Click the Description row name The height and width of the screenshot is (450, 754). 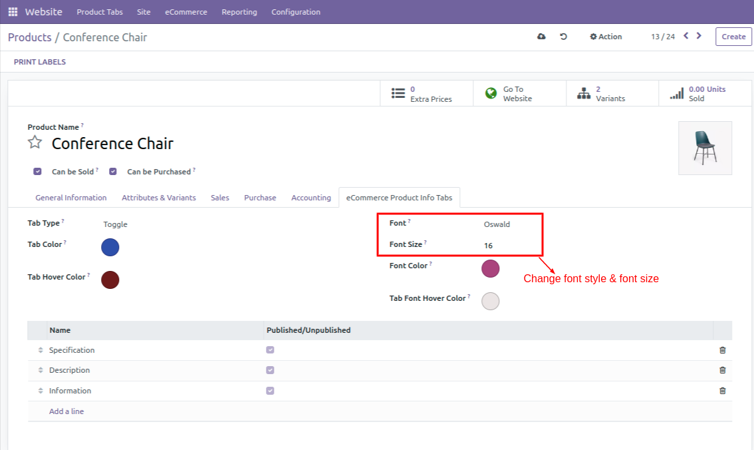click(69, 370)
